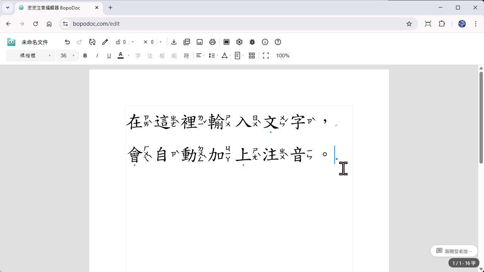484x272 pixels.
Task: Print the current document
Action: [213, 42]
